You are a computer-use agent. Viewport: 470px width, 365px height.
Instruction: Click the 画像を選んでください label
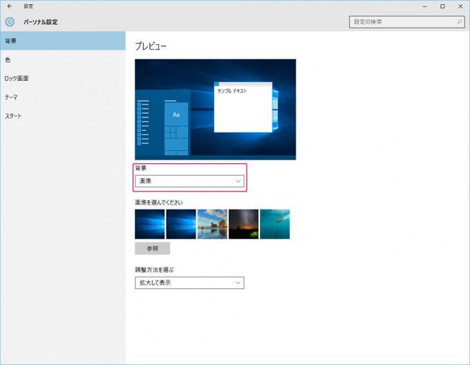click(158, 203)
